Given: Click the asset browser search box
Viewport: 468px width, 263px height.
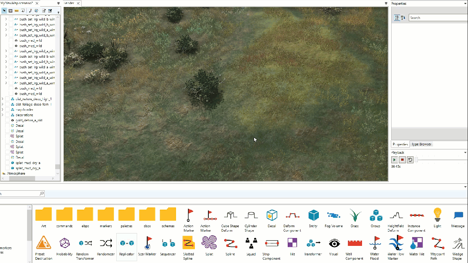Looking at the screenshot, I should [22, 194].
